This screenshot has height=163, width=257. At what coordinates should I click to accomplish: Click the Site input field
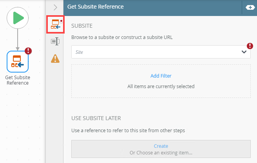pyautogui.click(x=157, y=52)
